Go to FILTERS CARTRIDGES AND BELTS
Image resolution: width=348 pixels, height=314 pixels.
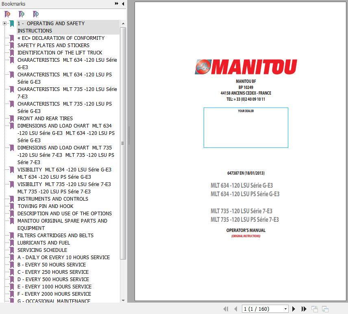[55, 236]
